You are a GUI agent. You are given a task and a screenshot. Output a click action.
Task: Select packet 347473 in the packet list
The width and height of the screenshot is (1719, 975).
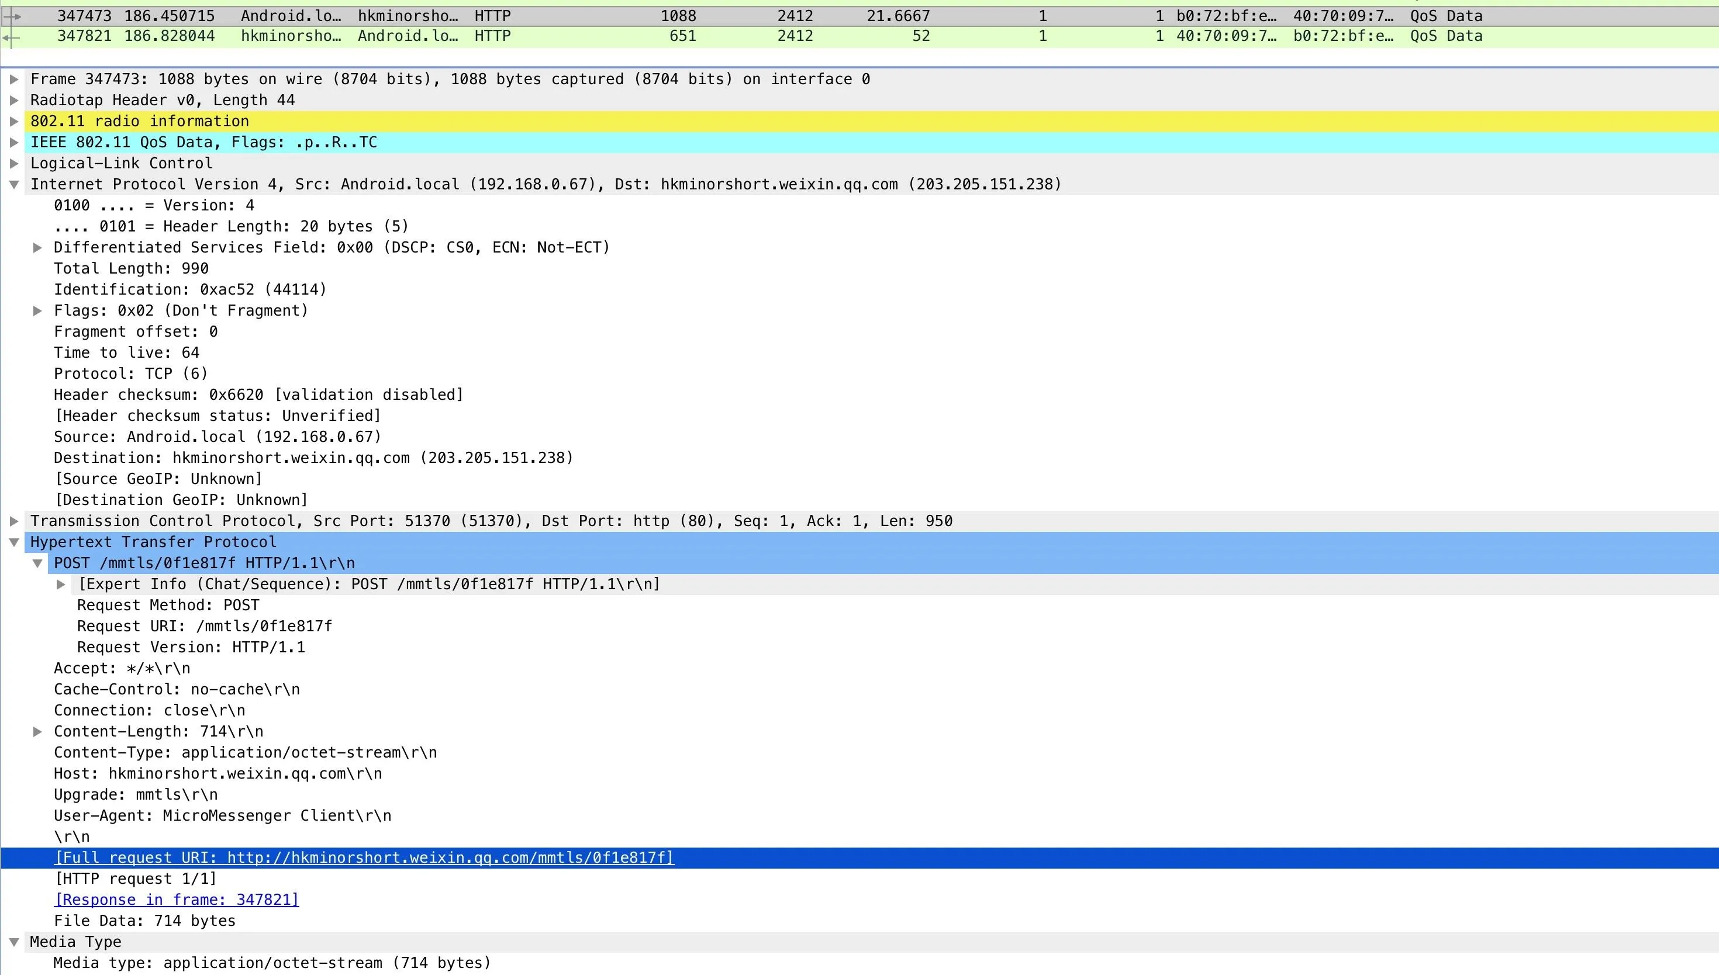(859, 15)
